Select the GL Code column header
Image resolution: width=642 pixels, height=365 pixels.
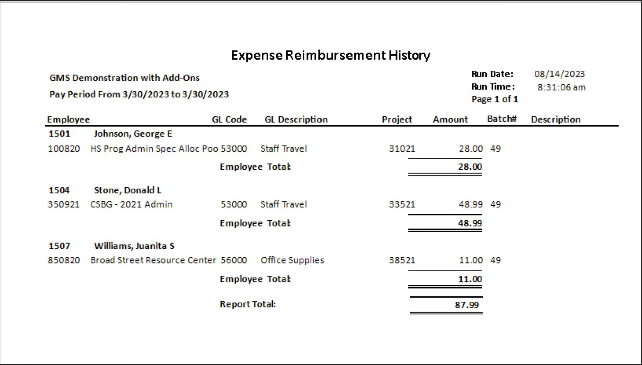tap(229, 120)
